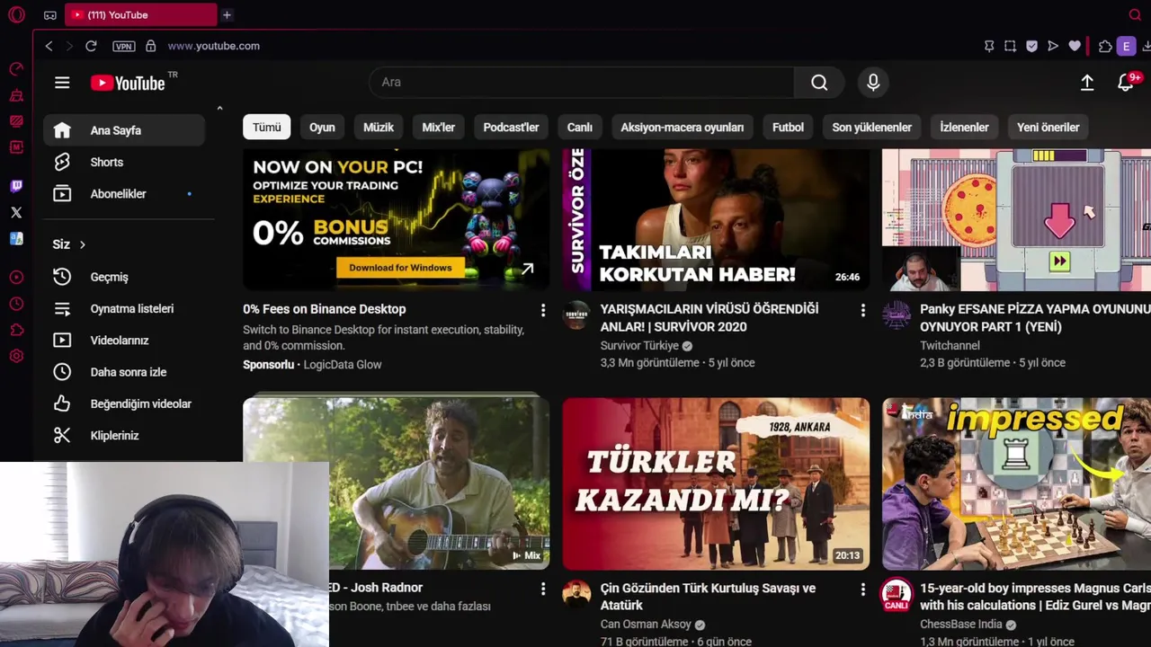
Task: Select the Podcast'ler filter chip
Action: tap(511, 128)
